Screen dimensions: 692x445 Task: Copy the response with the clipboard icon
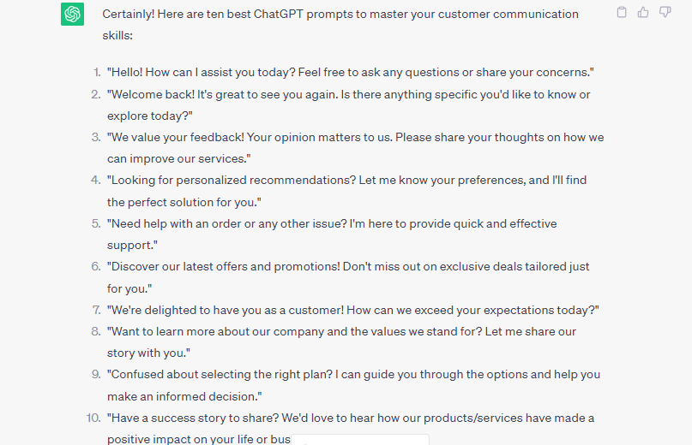pos(622,12)
